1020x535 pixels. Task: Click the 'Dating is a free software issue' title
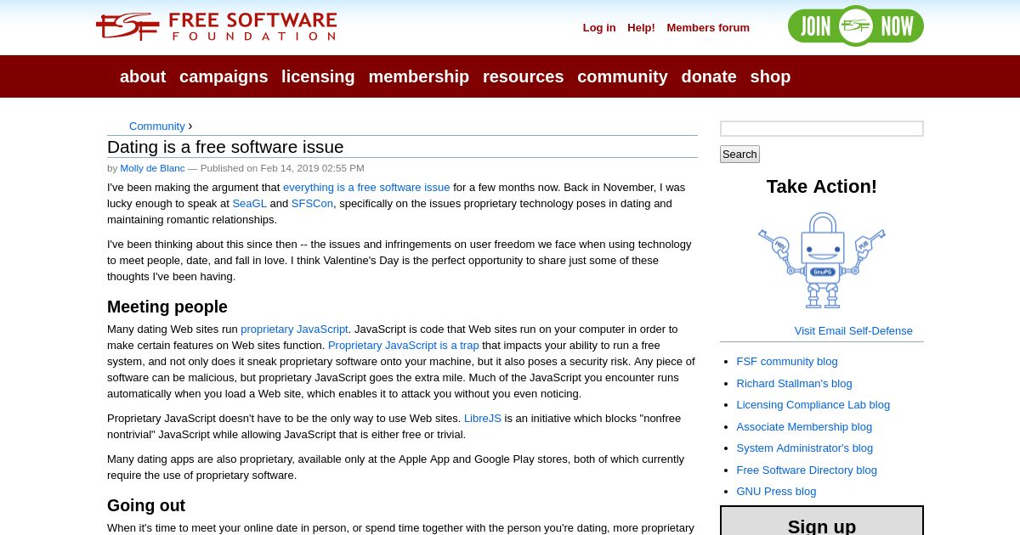[225, 147]
